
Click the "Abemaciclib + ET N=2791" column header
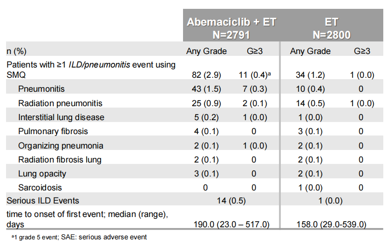(231, 28)
